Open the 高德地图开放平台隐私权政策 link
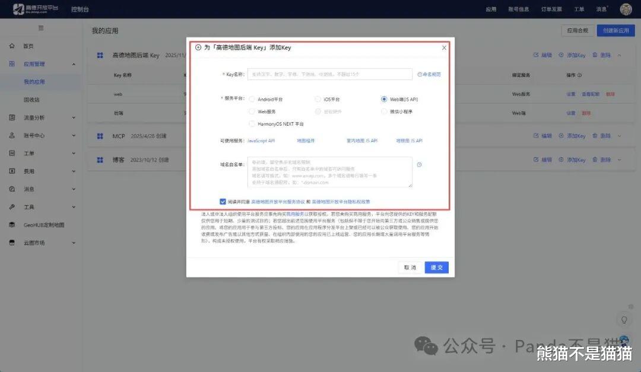This screenshot has height=372, width=641. [x=341, y=202]
